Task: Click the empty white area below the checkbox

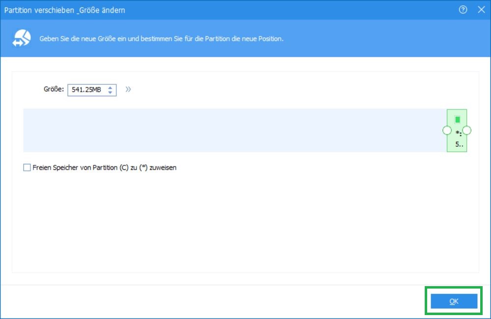Action: (245, 221)
